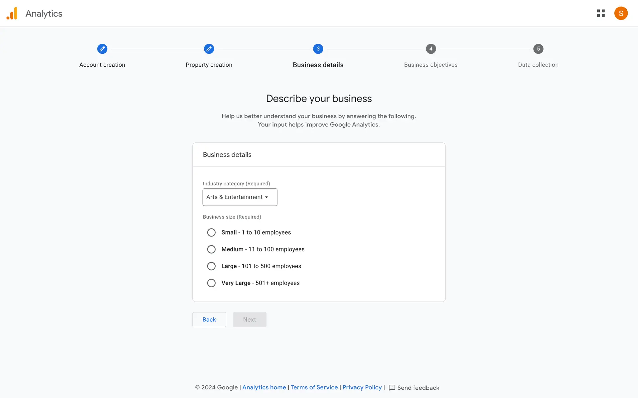Choose Very Large 501+ employees option

(x=211, y=283)
